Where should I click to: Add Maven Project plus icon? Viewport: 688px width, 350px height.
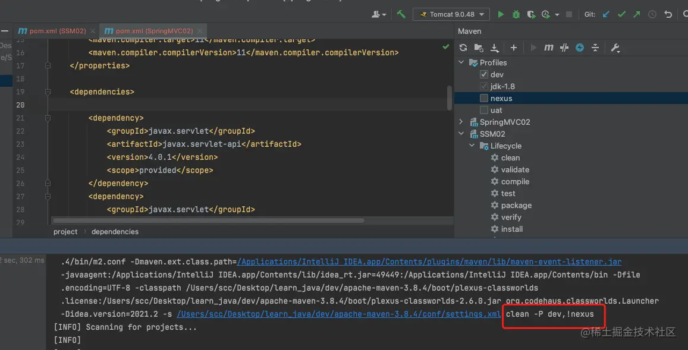point(513,48)
